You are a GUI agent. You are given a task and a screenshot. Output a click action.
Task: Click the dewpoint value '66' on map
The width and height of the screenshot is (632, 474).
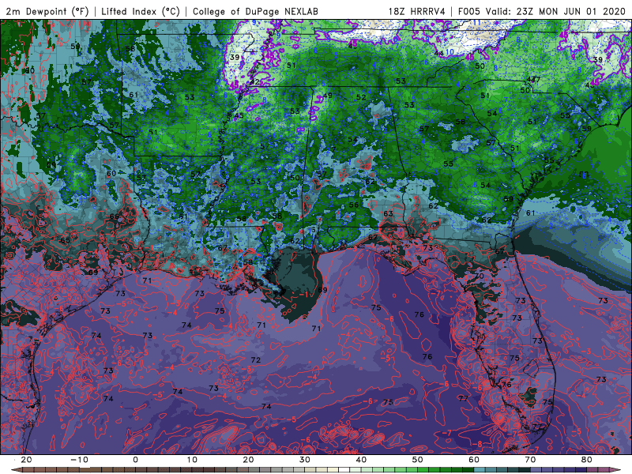point(115,216)
